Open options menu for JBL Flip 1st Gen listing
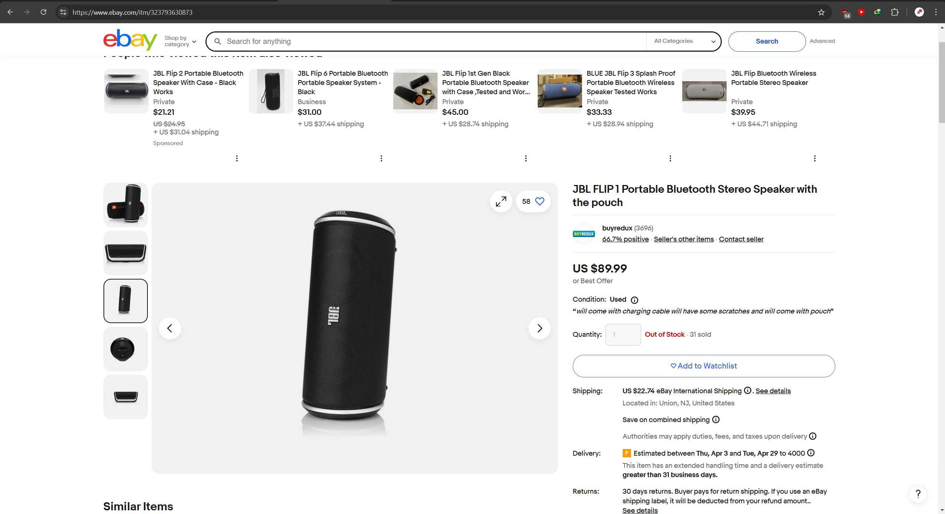The height and width of the screenshot is (514, 945). click(526, 158)
